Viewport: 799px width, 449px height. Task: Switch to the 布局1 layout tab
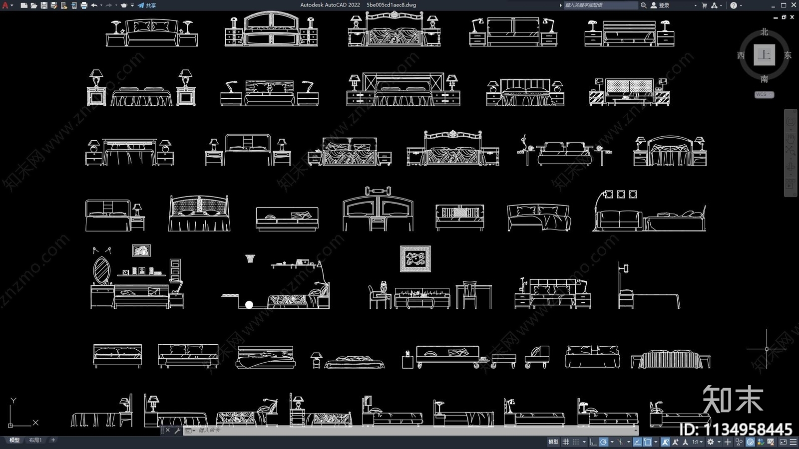(35, 440)
